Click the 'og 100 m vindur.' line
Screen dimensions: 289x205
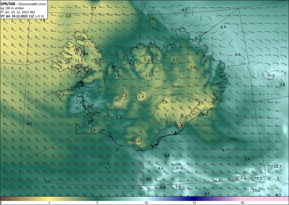pyautogui.click(x=12, y=8)
